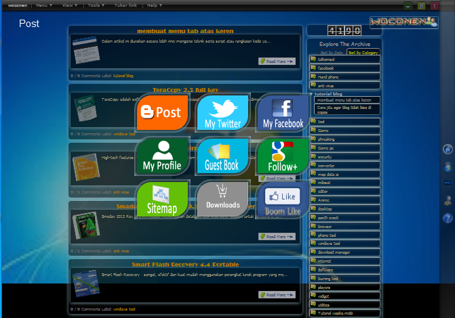Open the My Profile tile
Image resolution: width=455 pixels, height=318 pixels.
tap(163, 156)
